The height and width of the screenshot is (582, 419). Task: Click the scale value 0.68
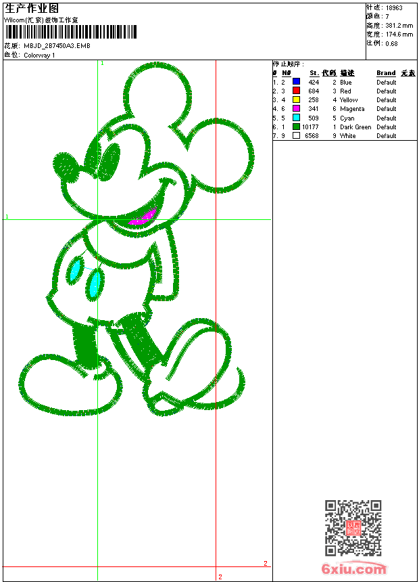click(391, 44)
